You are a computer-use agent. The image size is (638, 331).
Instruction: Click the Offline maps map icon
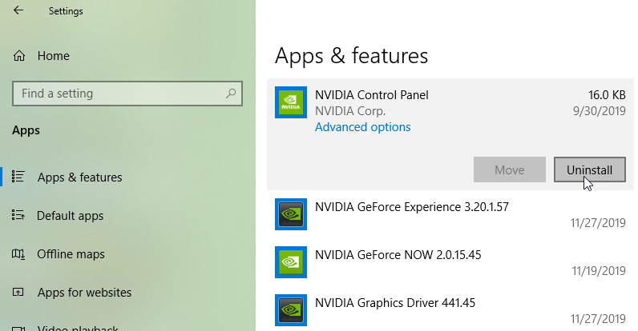(18, 254)
